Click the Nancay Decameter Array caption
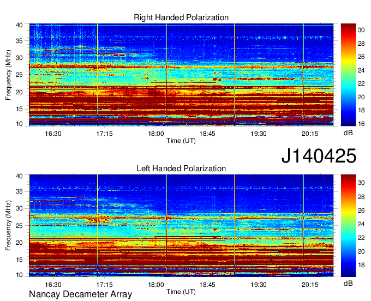The height and width of the screenshot is (301, 371). pos(80,294)
